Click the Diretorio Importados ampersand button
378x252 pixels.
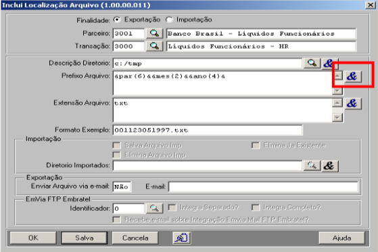coord(330,166)
